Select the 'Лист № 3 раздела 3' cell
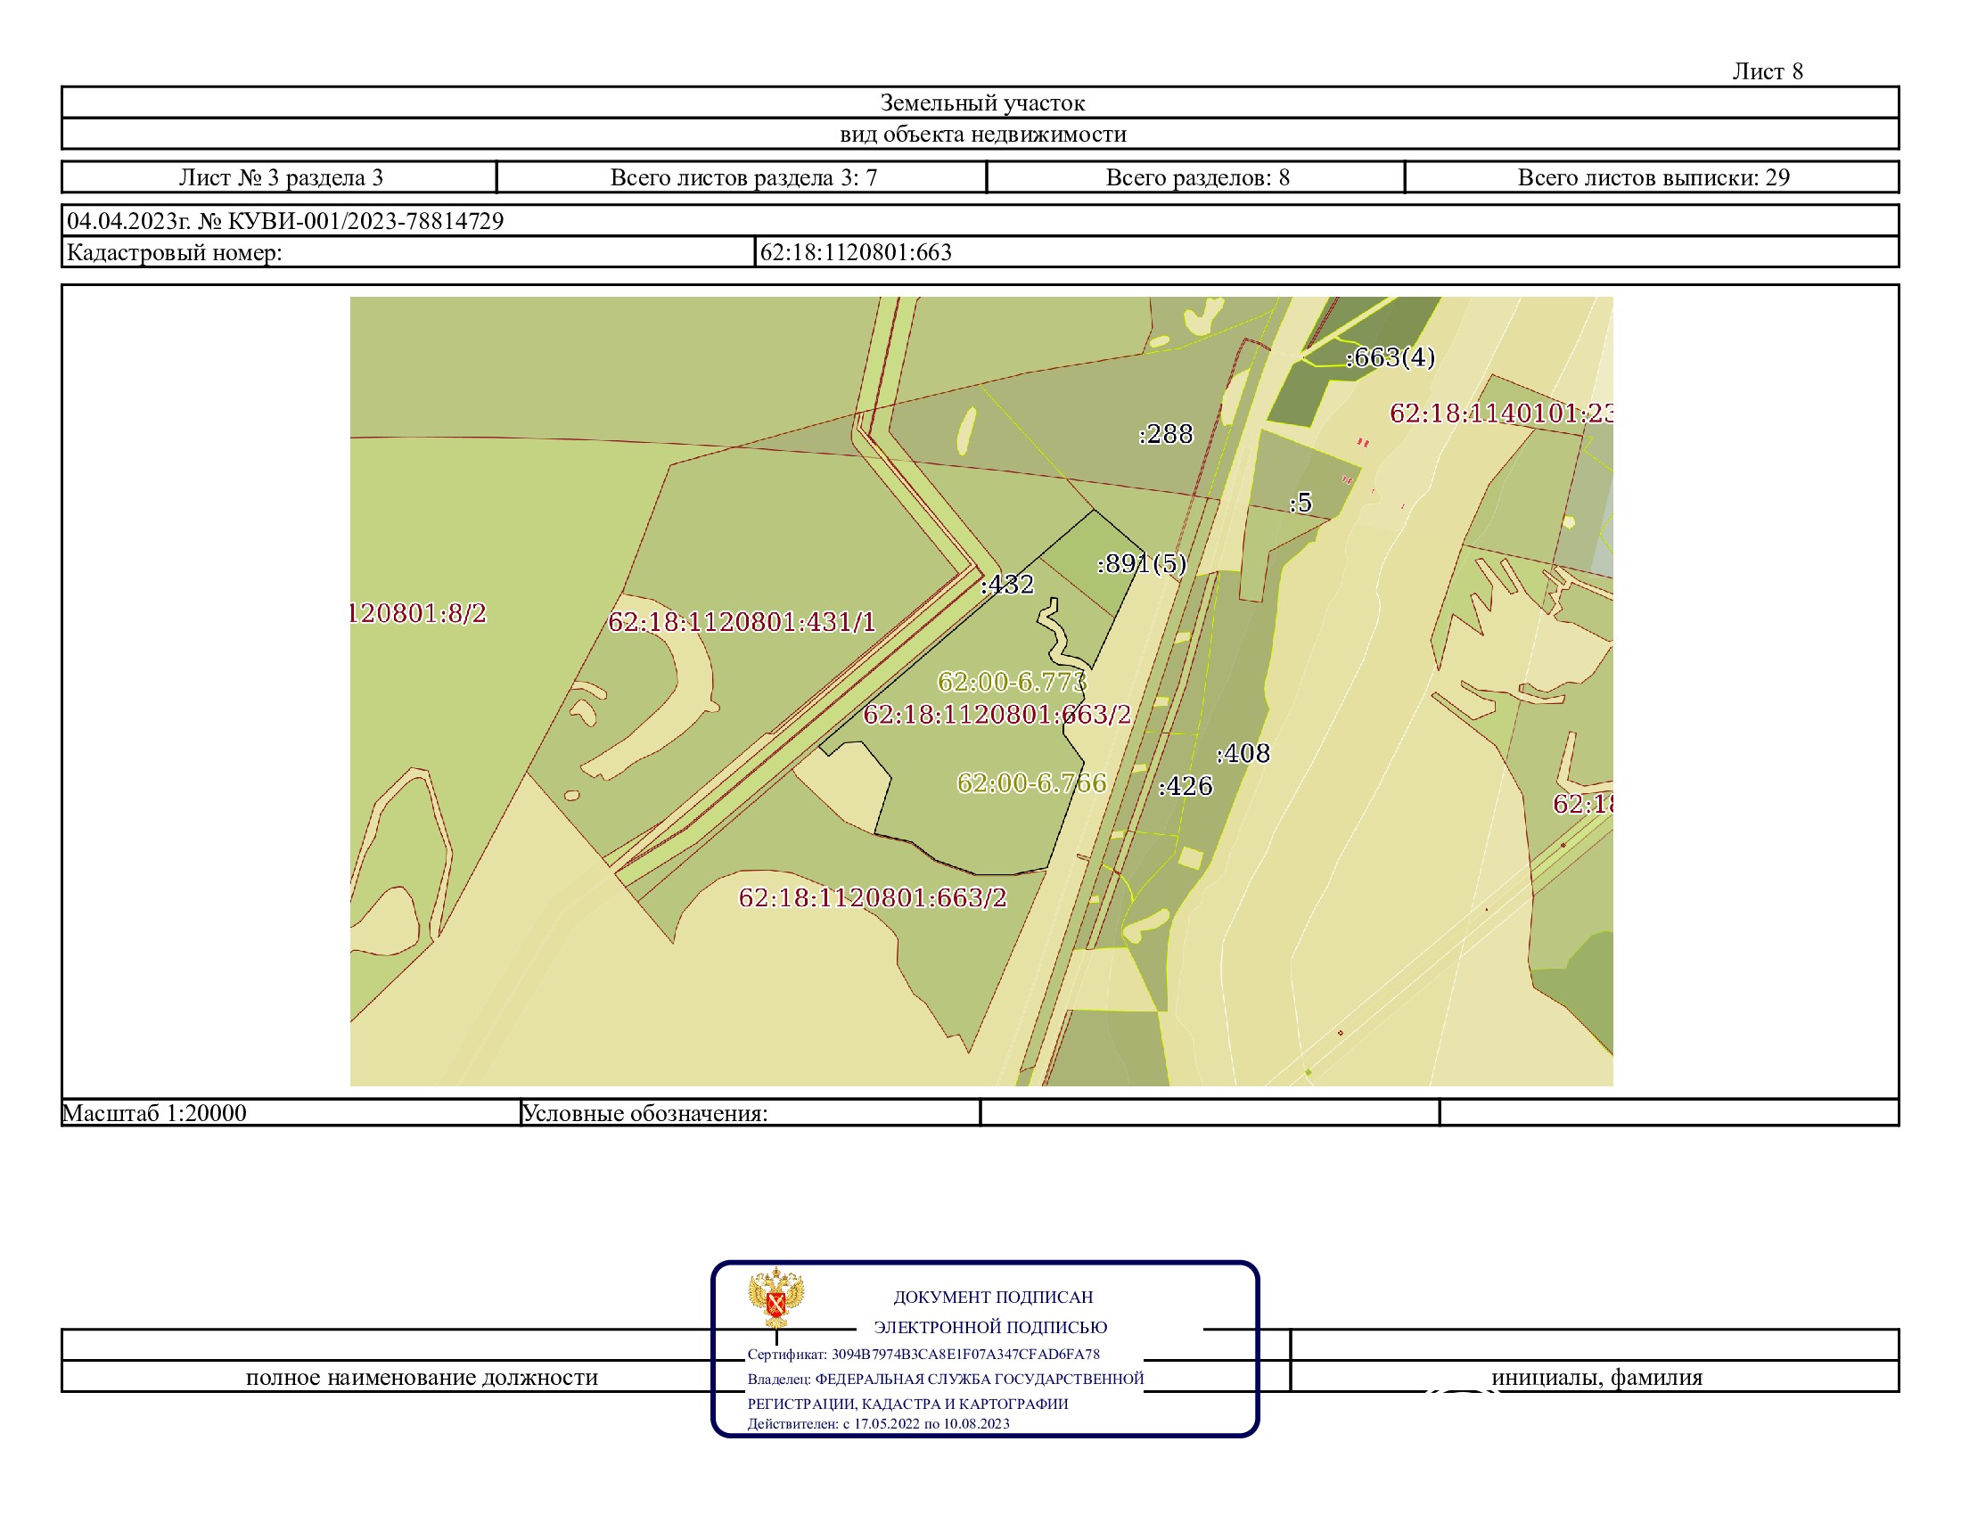This screenshot has width=1961, height=1515. tap(280, 177)
